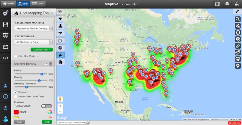Select the Heat Mapping flame tool icon
The image size is (242, 125).
tap(60, 55)
